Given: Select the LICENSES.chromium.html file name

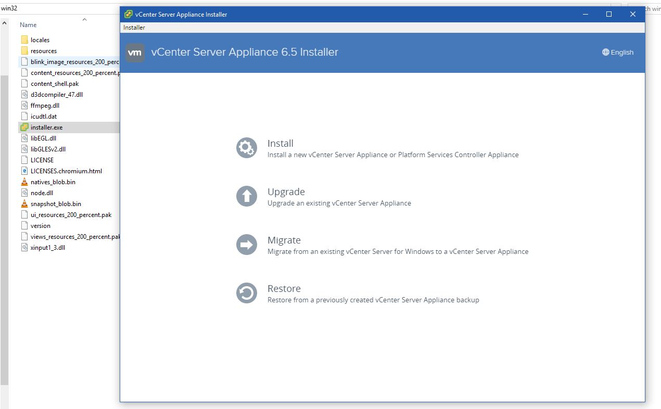Looking at the screenshot, I should (x=66, y=171).
